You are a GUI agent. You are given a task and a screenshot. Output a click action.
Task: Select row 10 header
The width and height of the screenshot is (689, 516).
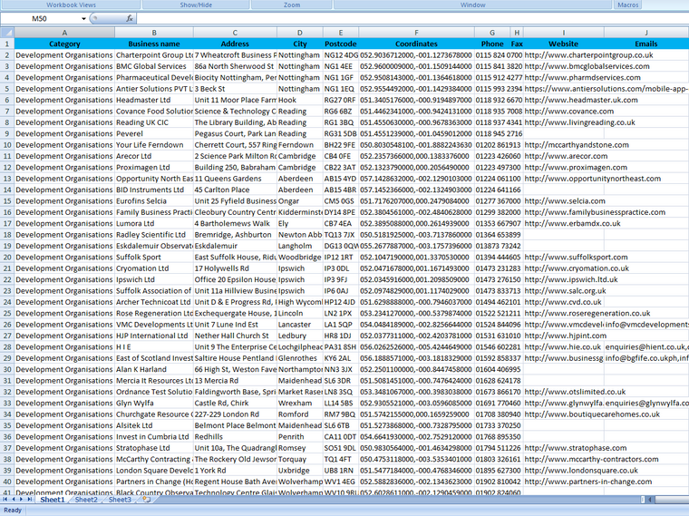point(7,145)
